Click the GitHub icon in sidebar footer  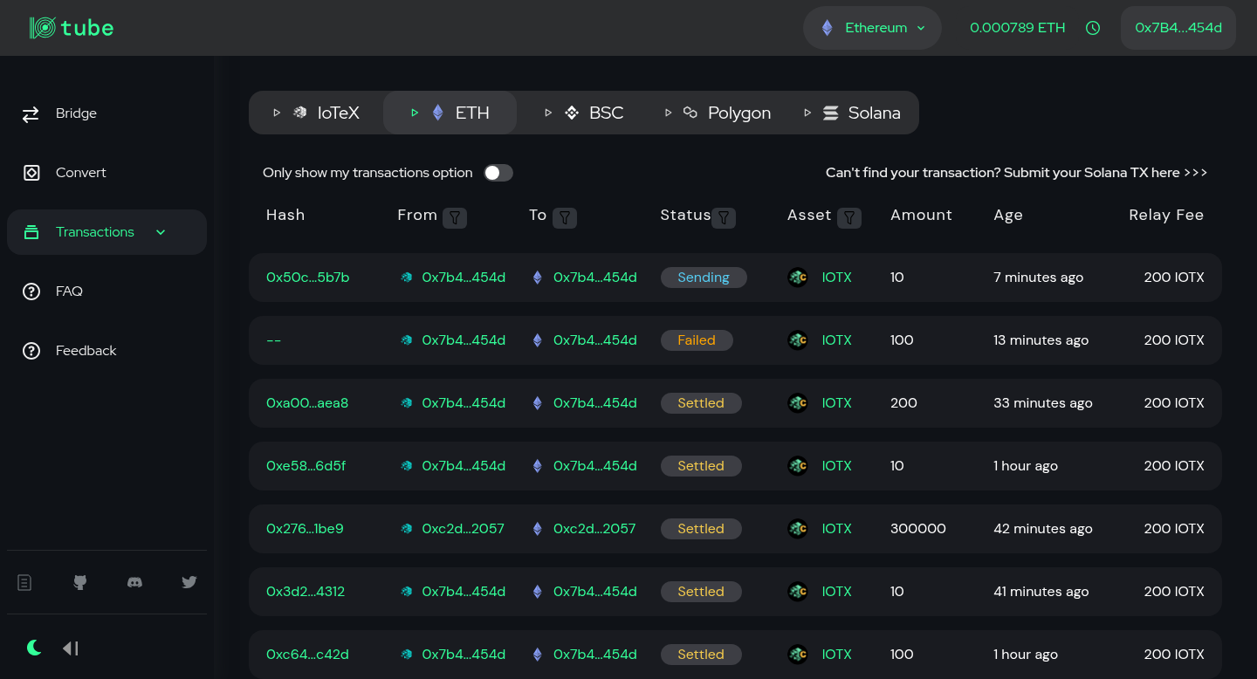(x=80, y=582)
